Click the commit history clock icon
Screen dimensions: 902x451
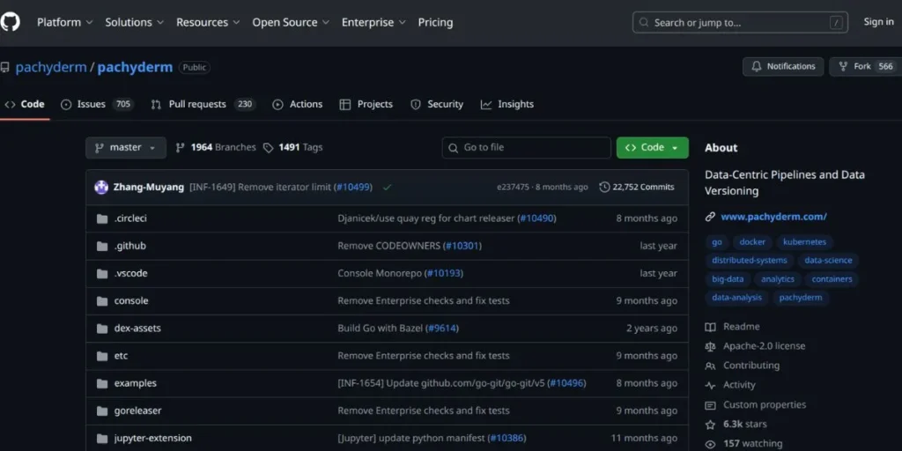tap(604, 187)
